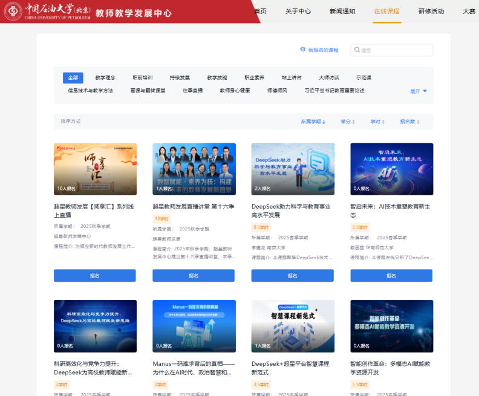The height and width of the screenshot is (396, 479).
Task: Click 报名 for DeepSeek助力科学与教育事业 course
Action: pos(293,276)
